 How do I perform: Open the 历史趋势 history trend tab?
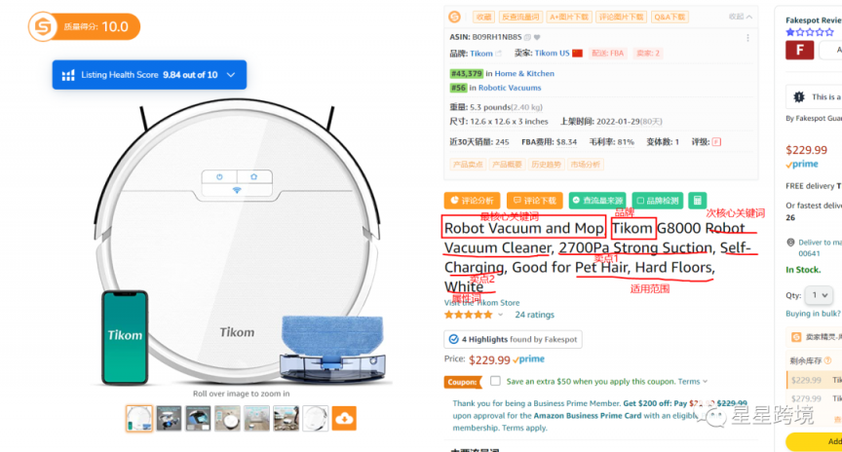point(546,165)
